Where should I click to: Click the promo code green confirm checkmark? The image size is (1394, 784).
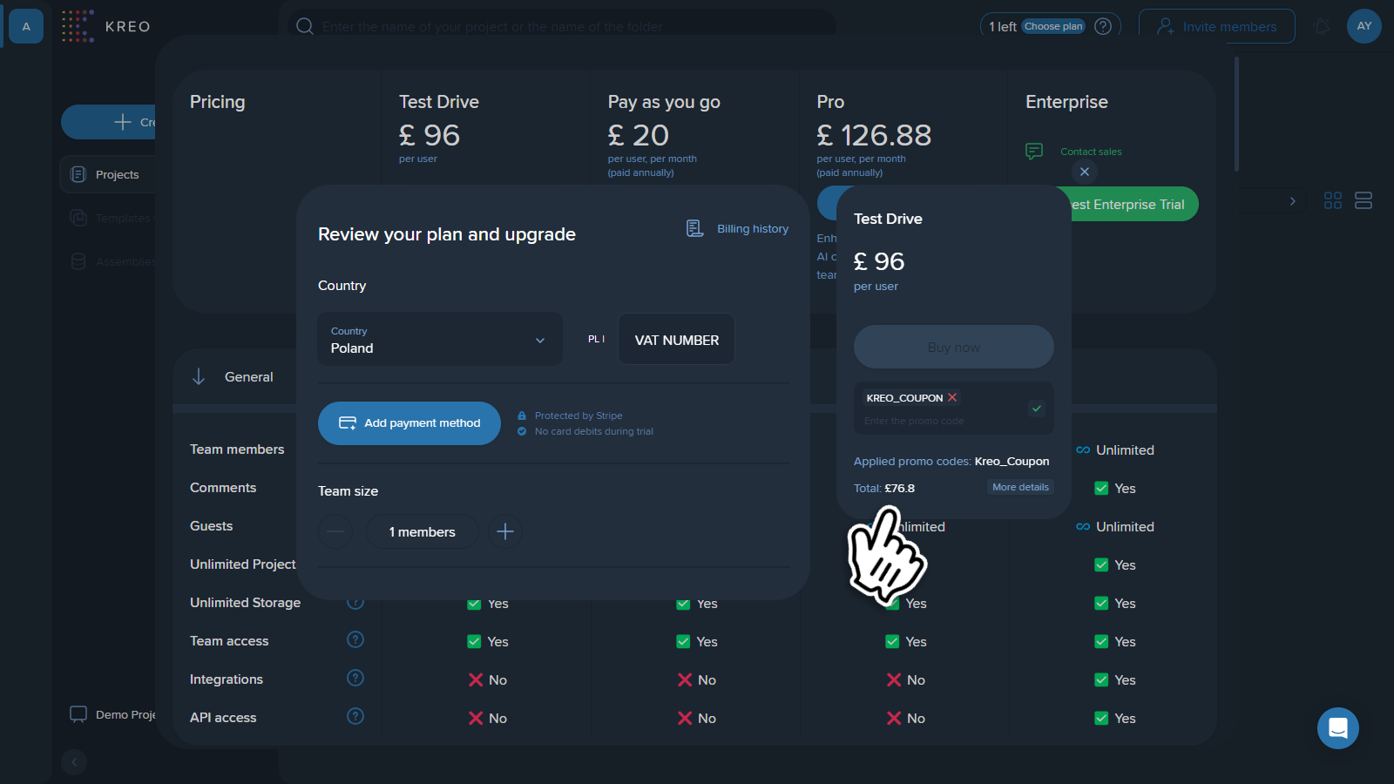pos(1037,408)
